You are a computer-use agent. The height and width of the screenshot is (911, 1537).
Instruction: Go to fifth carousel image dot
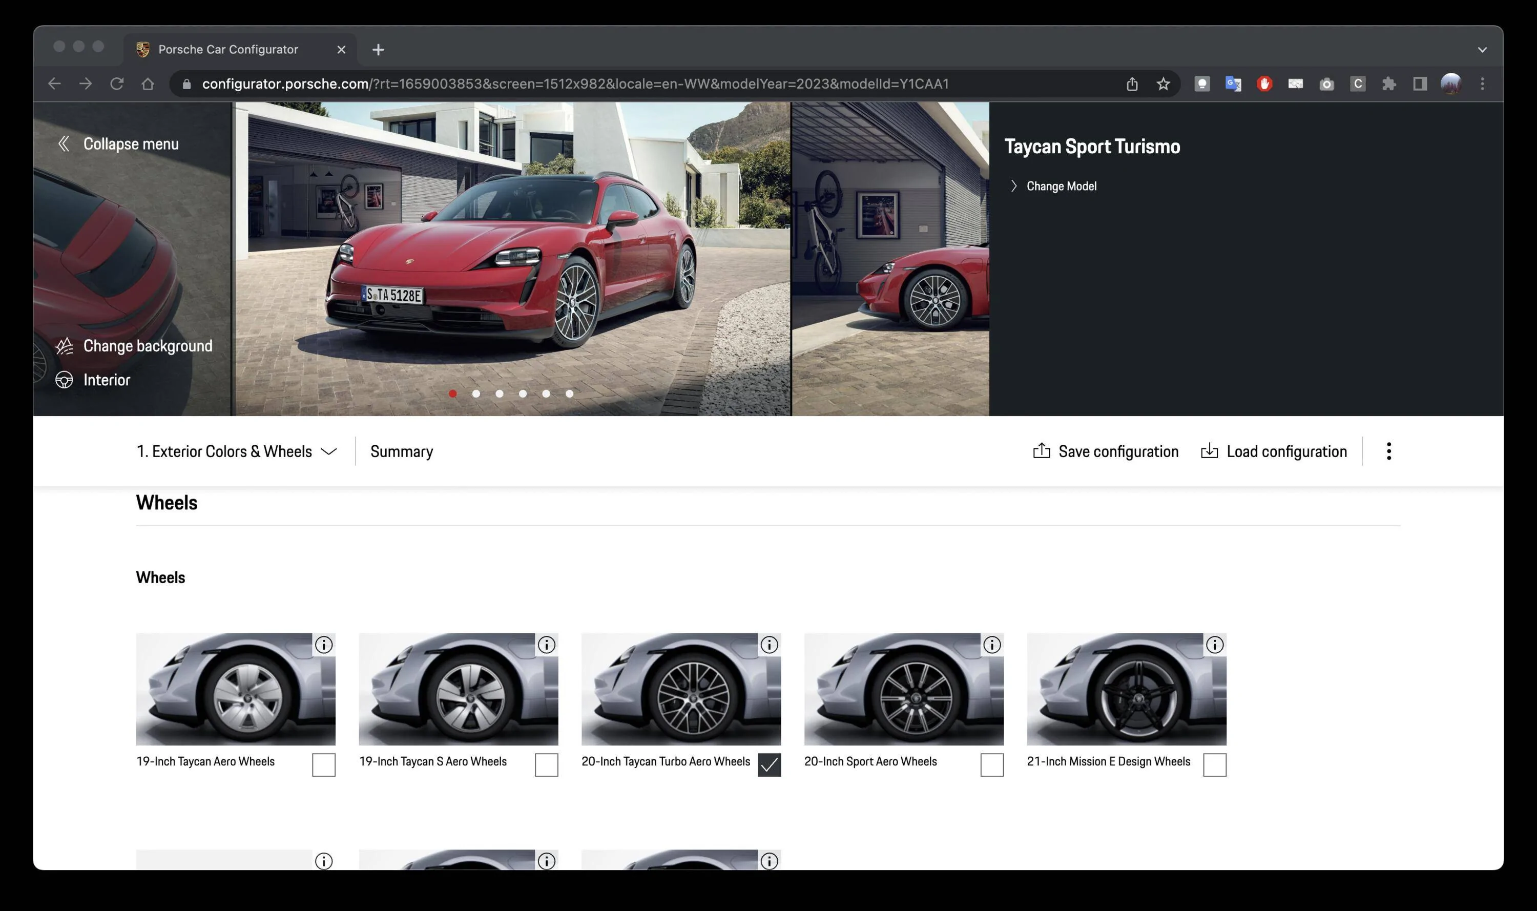click(546, 394)
